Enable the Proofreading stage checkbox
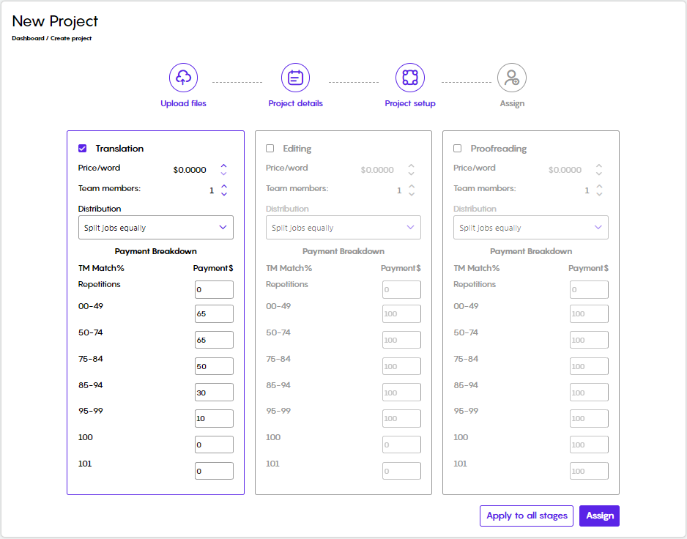Screen dimensions: 687x539 [458, 149]
